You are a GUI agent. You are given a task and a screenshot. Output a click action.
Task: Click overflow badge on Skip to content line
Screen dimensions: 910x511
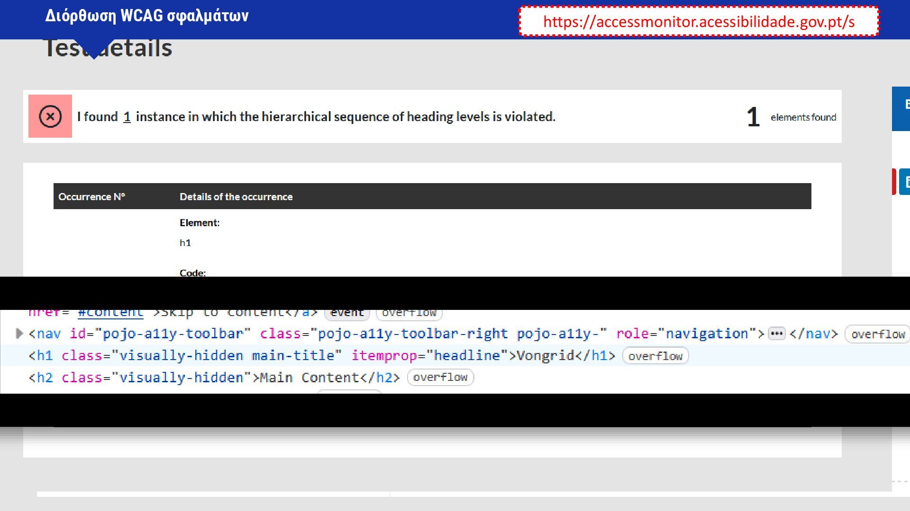(409, 313)
